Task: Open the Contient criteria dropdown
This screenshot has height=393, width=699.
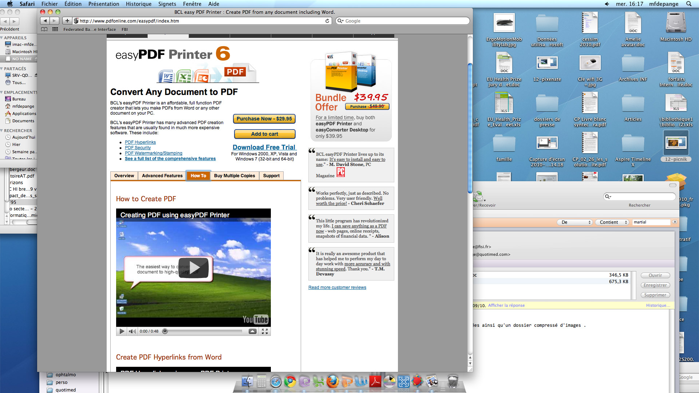Action: (612, 222)
